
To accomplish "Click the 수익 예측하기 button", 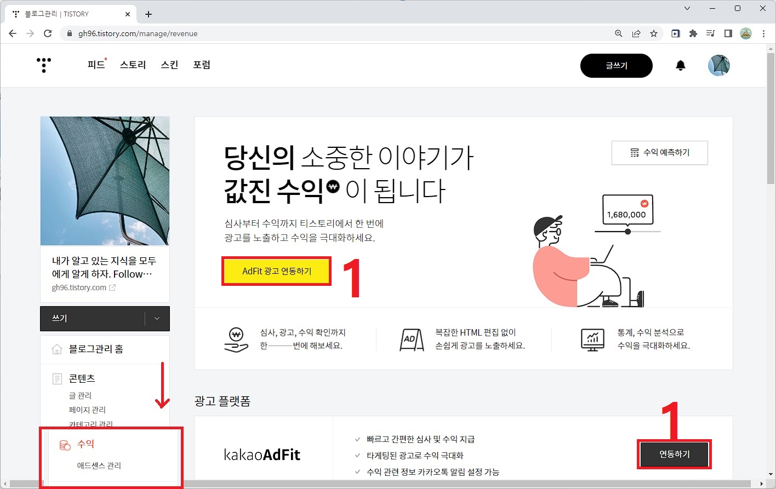I will [660, 153].
